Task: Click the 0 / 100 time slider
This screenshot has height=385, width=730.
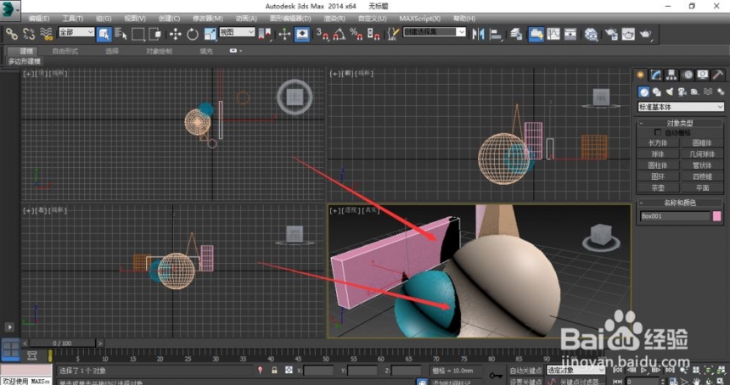Action: [62, 343]
